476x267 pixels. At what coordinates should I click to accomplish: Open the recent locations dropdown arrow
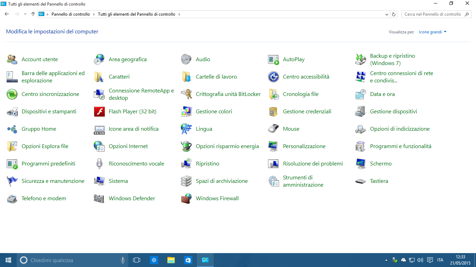[25, 14]
